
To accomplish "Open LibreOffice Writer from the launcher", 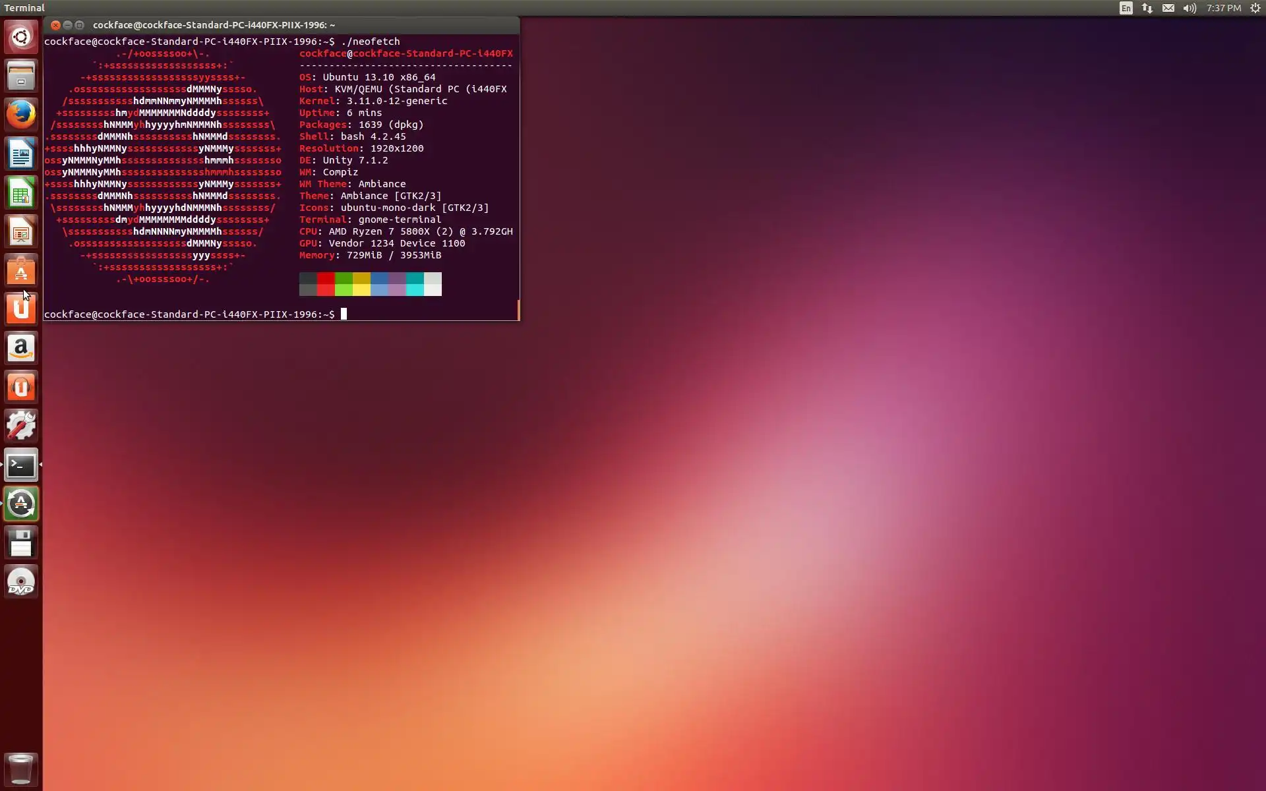I will click(21, 154).
